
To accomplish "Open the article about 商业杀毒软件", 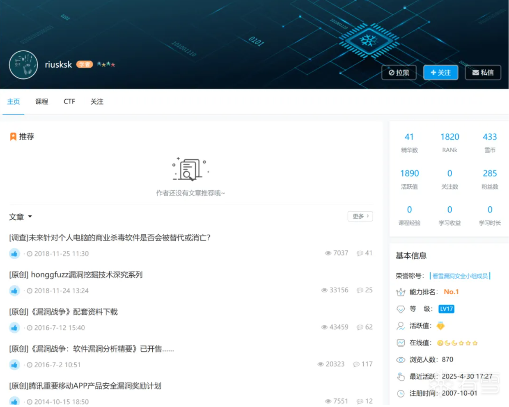I will (x=110, y=238).
